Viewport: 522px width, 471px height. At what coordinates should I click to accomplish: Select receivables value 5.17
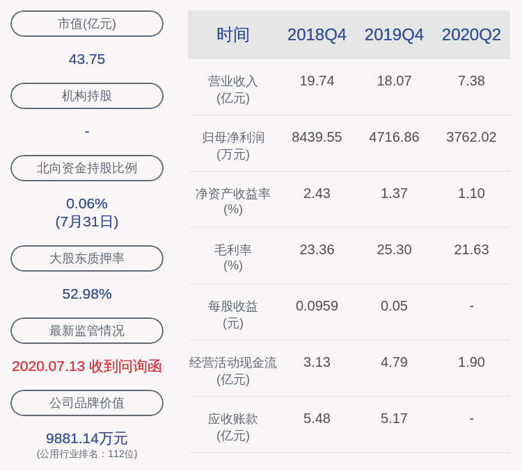click(394, 418)
